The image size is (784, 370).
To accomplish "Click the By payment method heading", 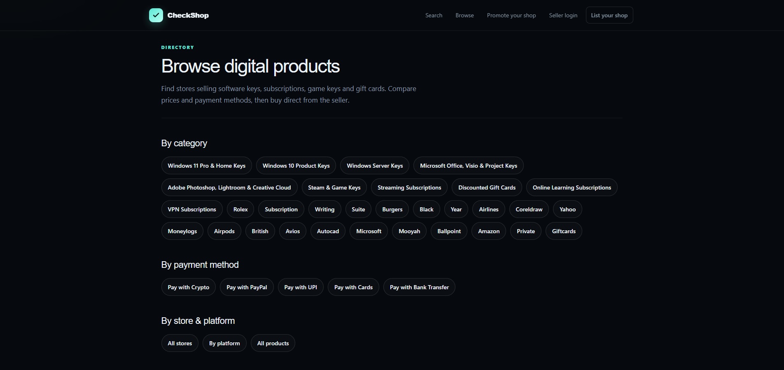I will (200, 265).
